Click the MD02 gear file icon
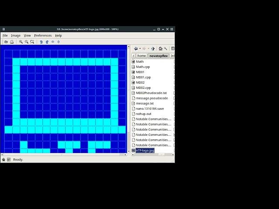 133,82
